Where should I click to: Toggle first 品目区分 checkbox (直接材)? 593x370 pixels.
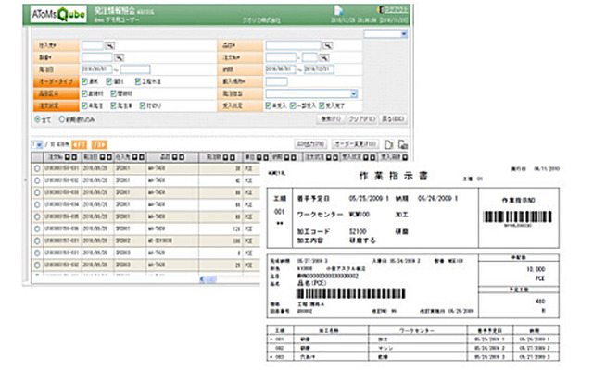pyautogui.click(x=84, y=93)
